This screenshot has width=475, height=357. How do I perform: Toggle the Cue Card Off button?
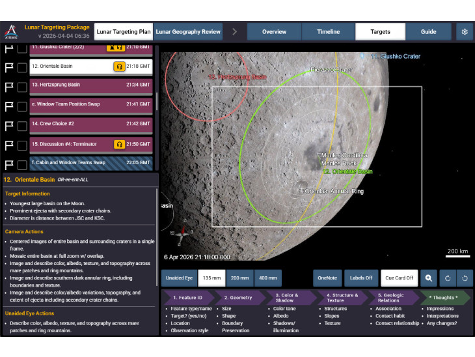pos(399,278)
